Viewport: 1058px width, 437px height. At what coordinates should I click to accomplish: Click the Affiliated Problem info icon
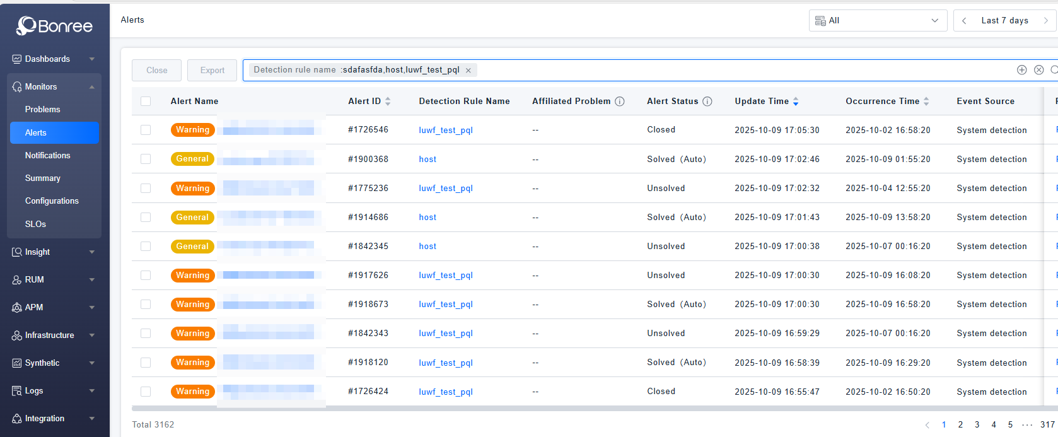click(619, 102)
